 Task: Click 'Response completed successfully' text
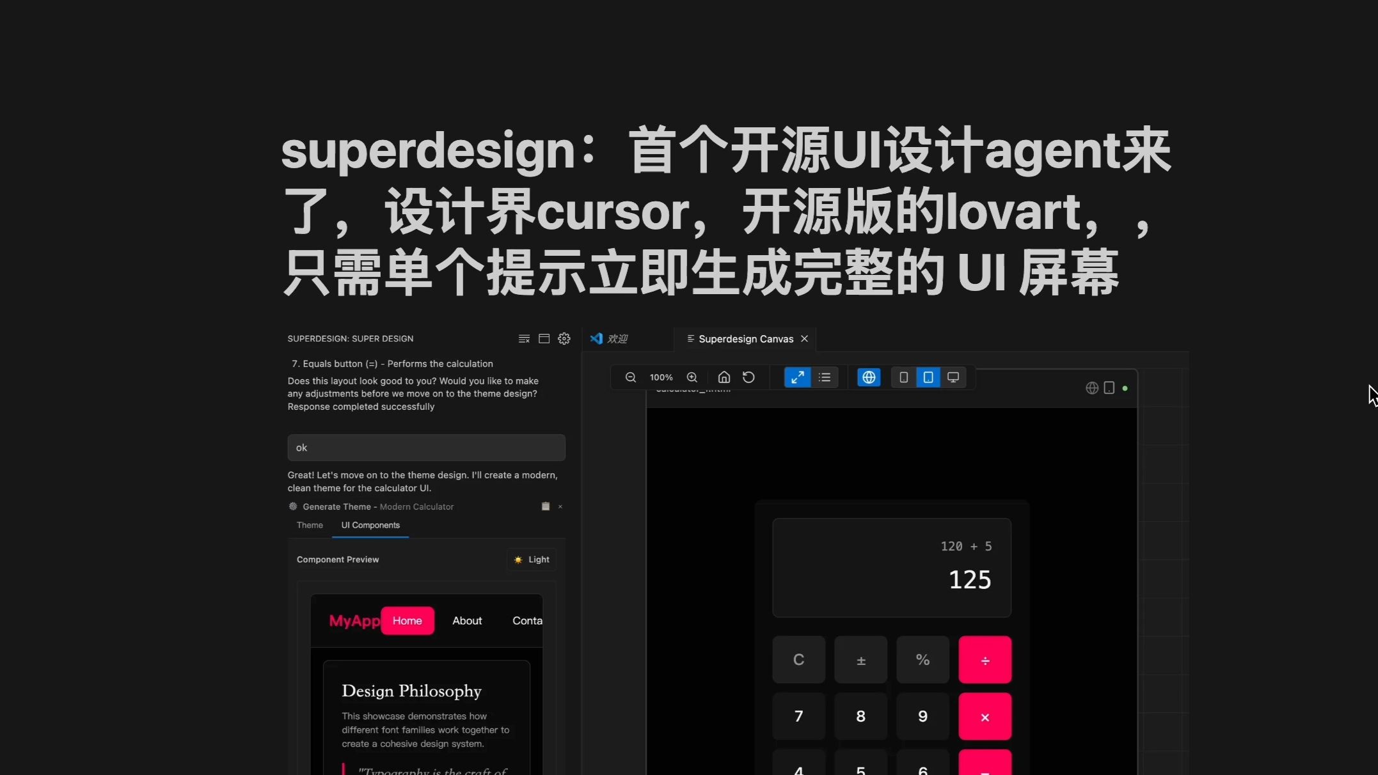361,407
